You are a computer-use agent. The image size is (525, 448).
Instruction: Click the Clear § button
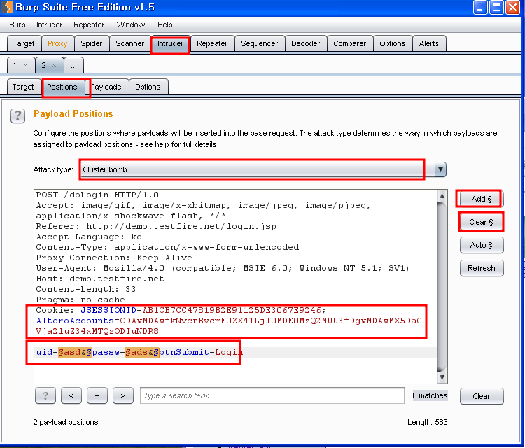pyautogui.click(x=482, y=222)
